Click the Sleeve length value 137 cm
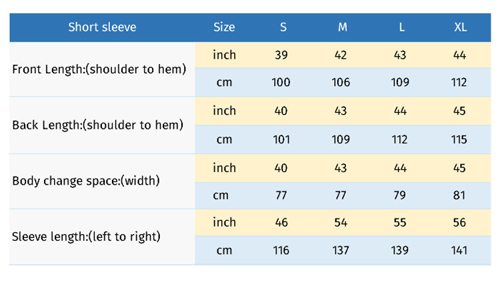Viewport: 500px width, 282px height. point(341,251)
